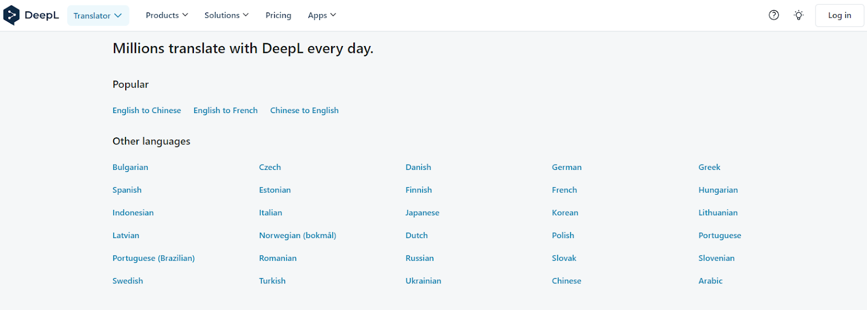Viewport: 867px width, 310px height.
Task: Open the help question mark icon
Action: (x=774, y=15)
